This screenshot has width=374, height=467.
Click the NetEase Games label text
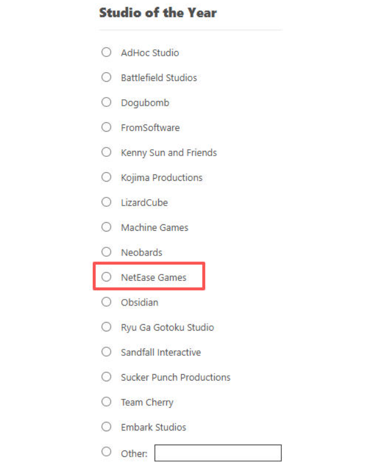(x=153, y=277)
